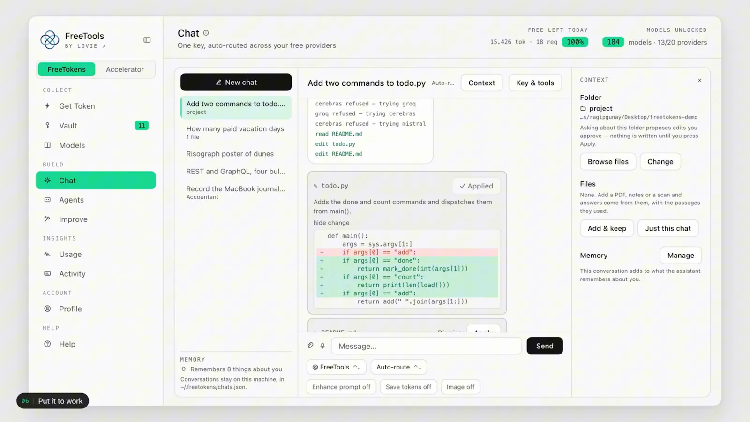Screen dimensions: 750x422
Task: Click the 'edit README.md' log line
Action: click(x=338, y=154)
